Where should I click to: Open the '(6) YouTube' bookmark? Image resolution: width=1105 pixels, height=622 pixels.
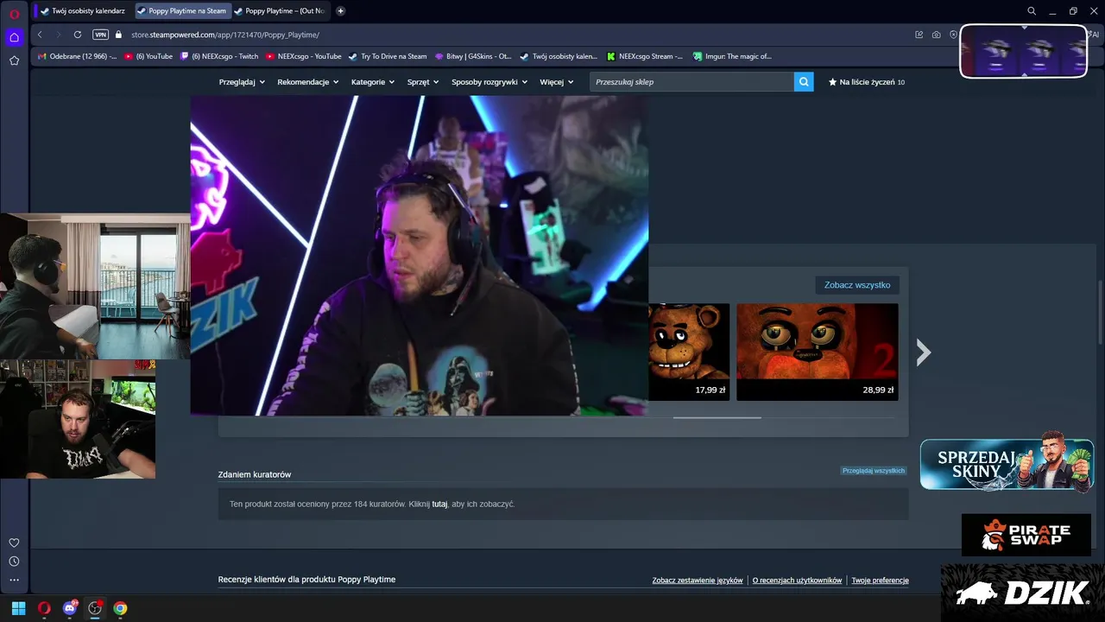[x=148, y=56]
